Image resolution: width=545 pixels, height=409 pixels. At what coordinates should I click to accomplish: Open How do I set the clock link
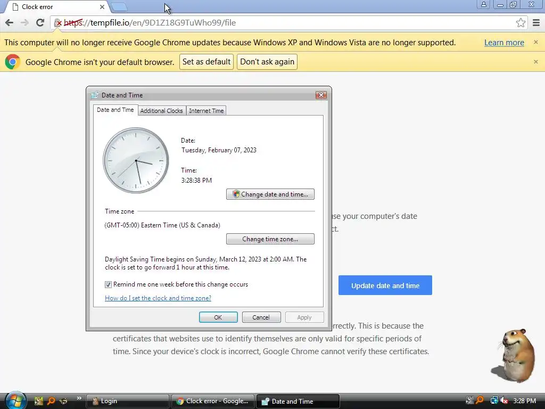(158, 298)
